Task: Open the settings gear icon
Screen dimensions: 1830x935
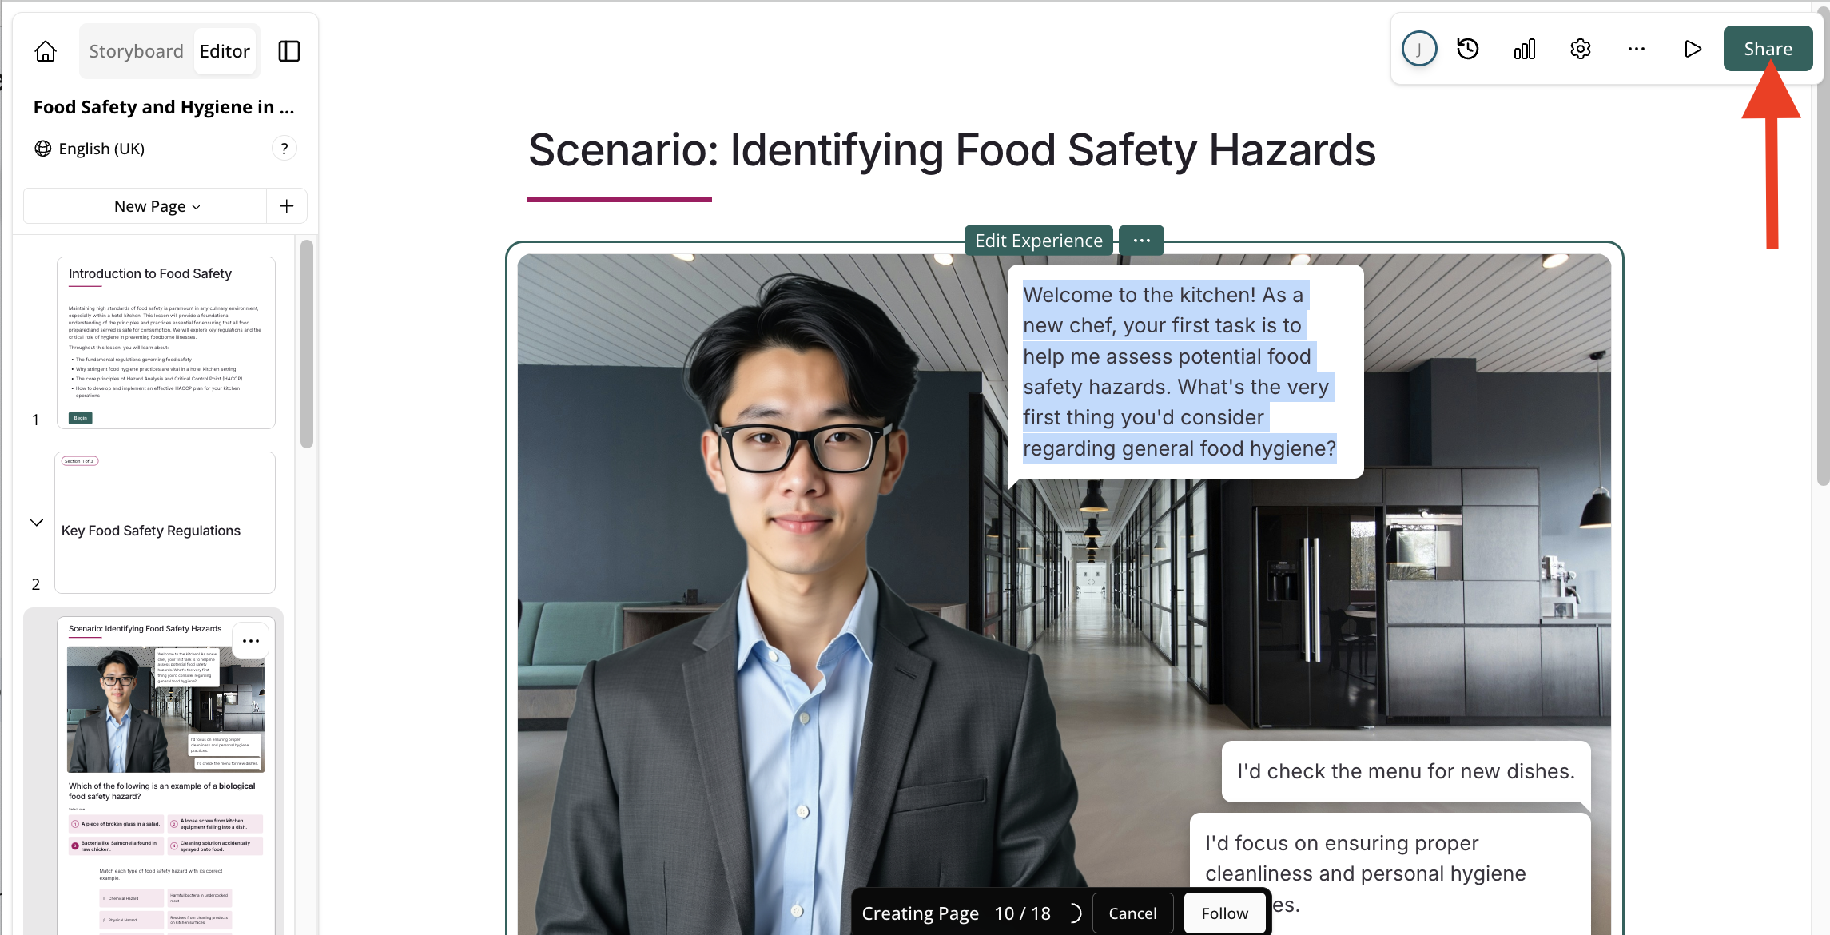Action: pos(1580,49)
